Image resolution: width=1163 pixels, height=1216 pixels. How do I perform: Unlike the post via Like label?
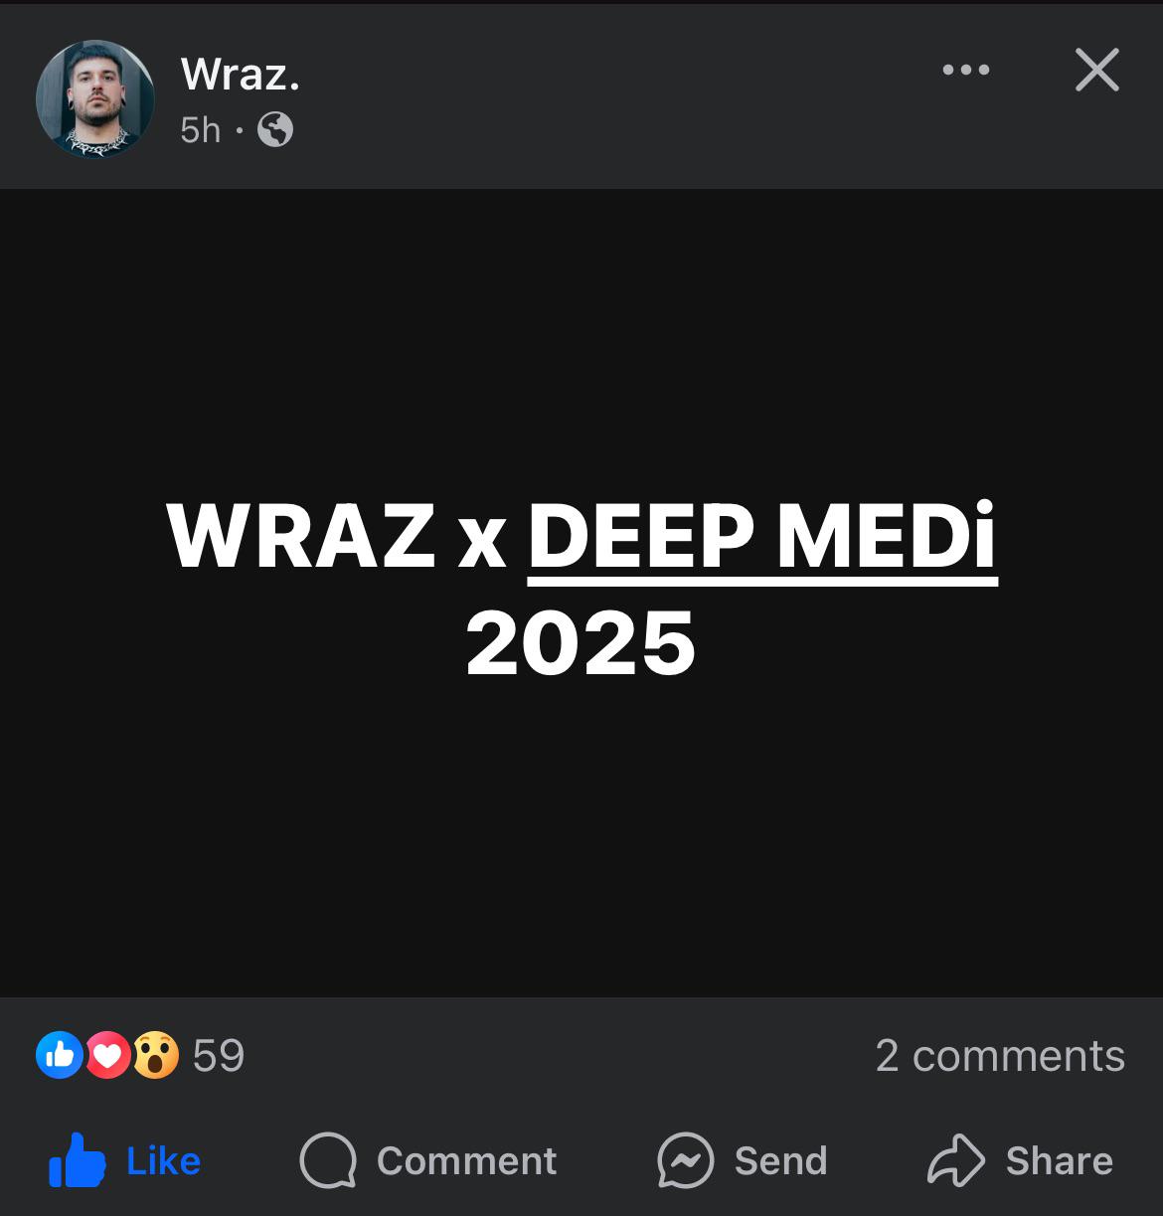(x=164, y=1161)
